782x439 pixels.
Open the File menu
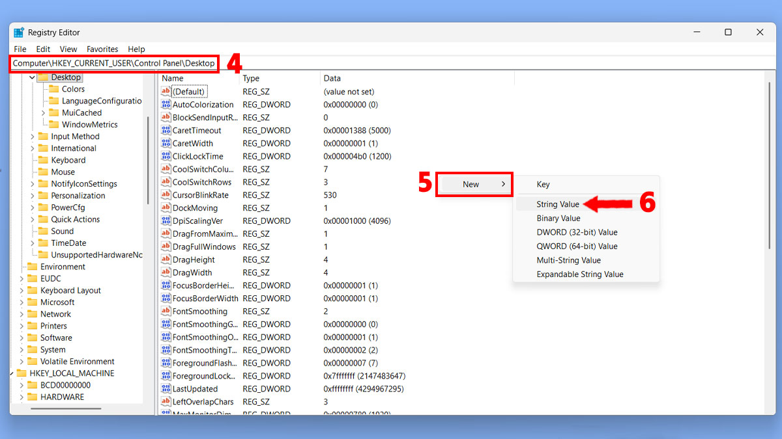(x=20, y=49)
